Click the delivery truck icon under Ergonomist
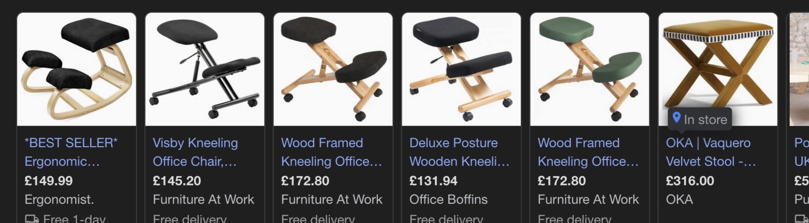The image size is (809, 223). 32,219
